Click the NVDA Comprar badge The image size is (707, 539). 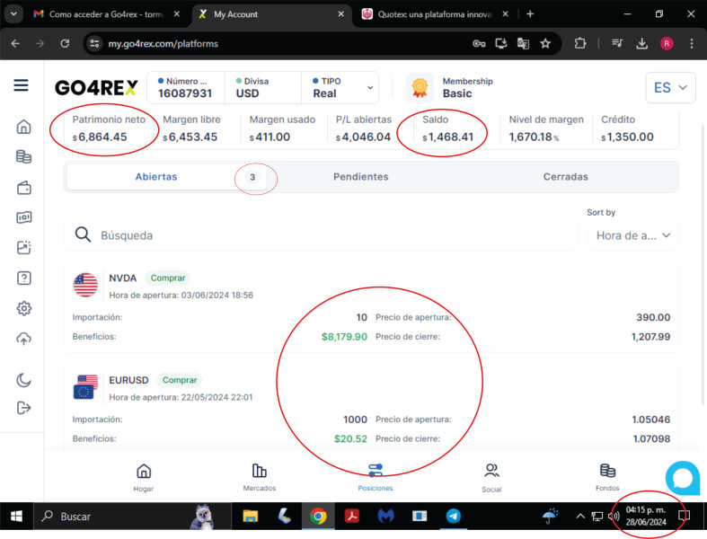coord(168,278)
